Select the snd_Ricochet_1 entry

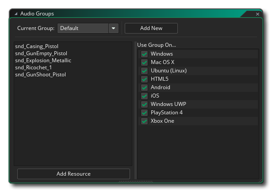coord(33,68)
